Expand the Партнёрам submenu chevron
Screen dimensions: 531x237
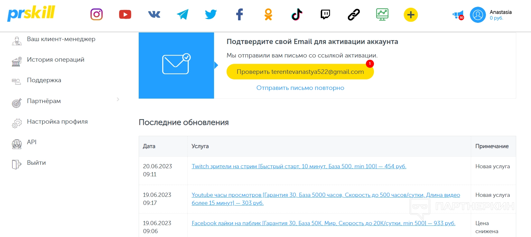[118, 99]
